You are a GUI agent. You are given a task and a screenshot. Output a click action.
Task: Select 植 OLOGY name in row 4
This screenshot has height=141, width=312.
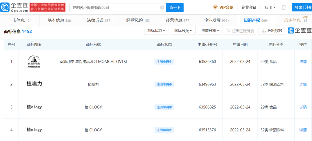(93, 130)
